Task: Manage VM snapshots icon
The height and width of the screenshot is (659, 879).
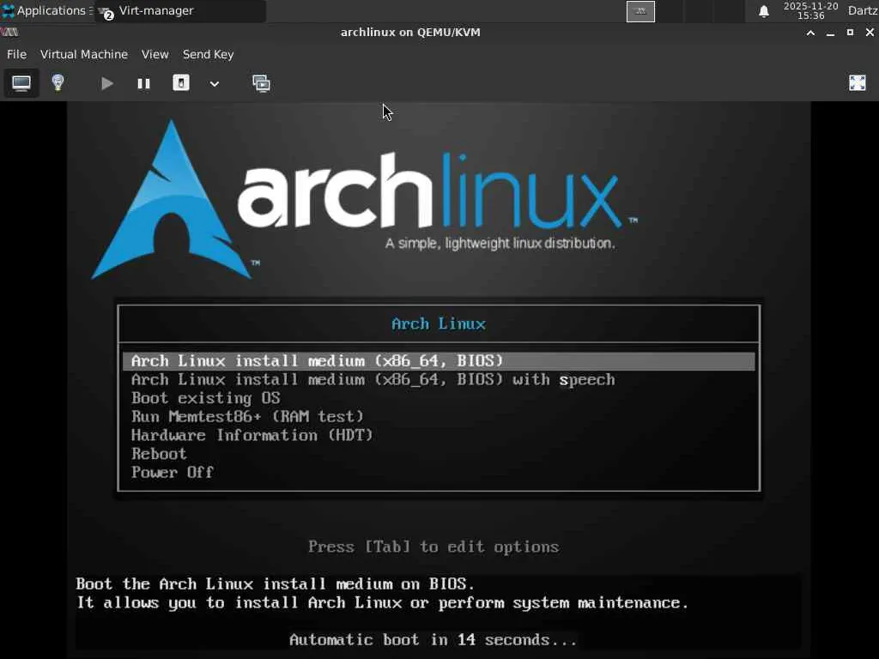Action: coord(261,83)
